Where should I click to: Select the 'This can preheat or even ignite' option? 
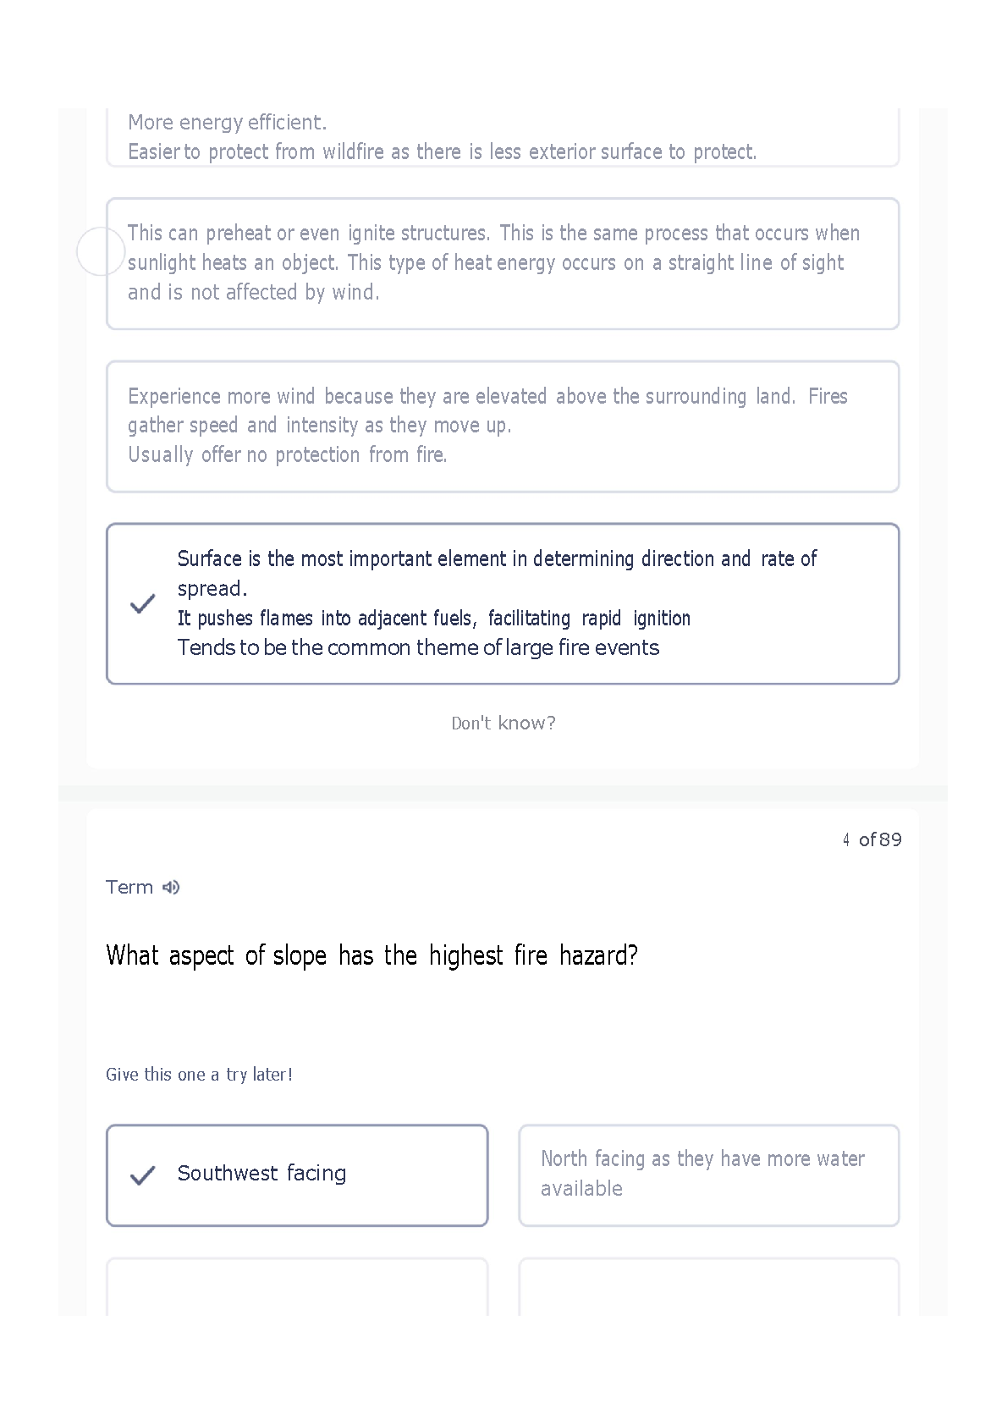tap(503, 263)
